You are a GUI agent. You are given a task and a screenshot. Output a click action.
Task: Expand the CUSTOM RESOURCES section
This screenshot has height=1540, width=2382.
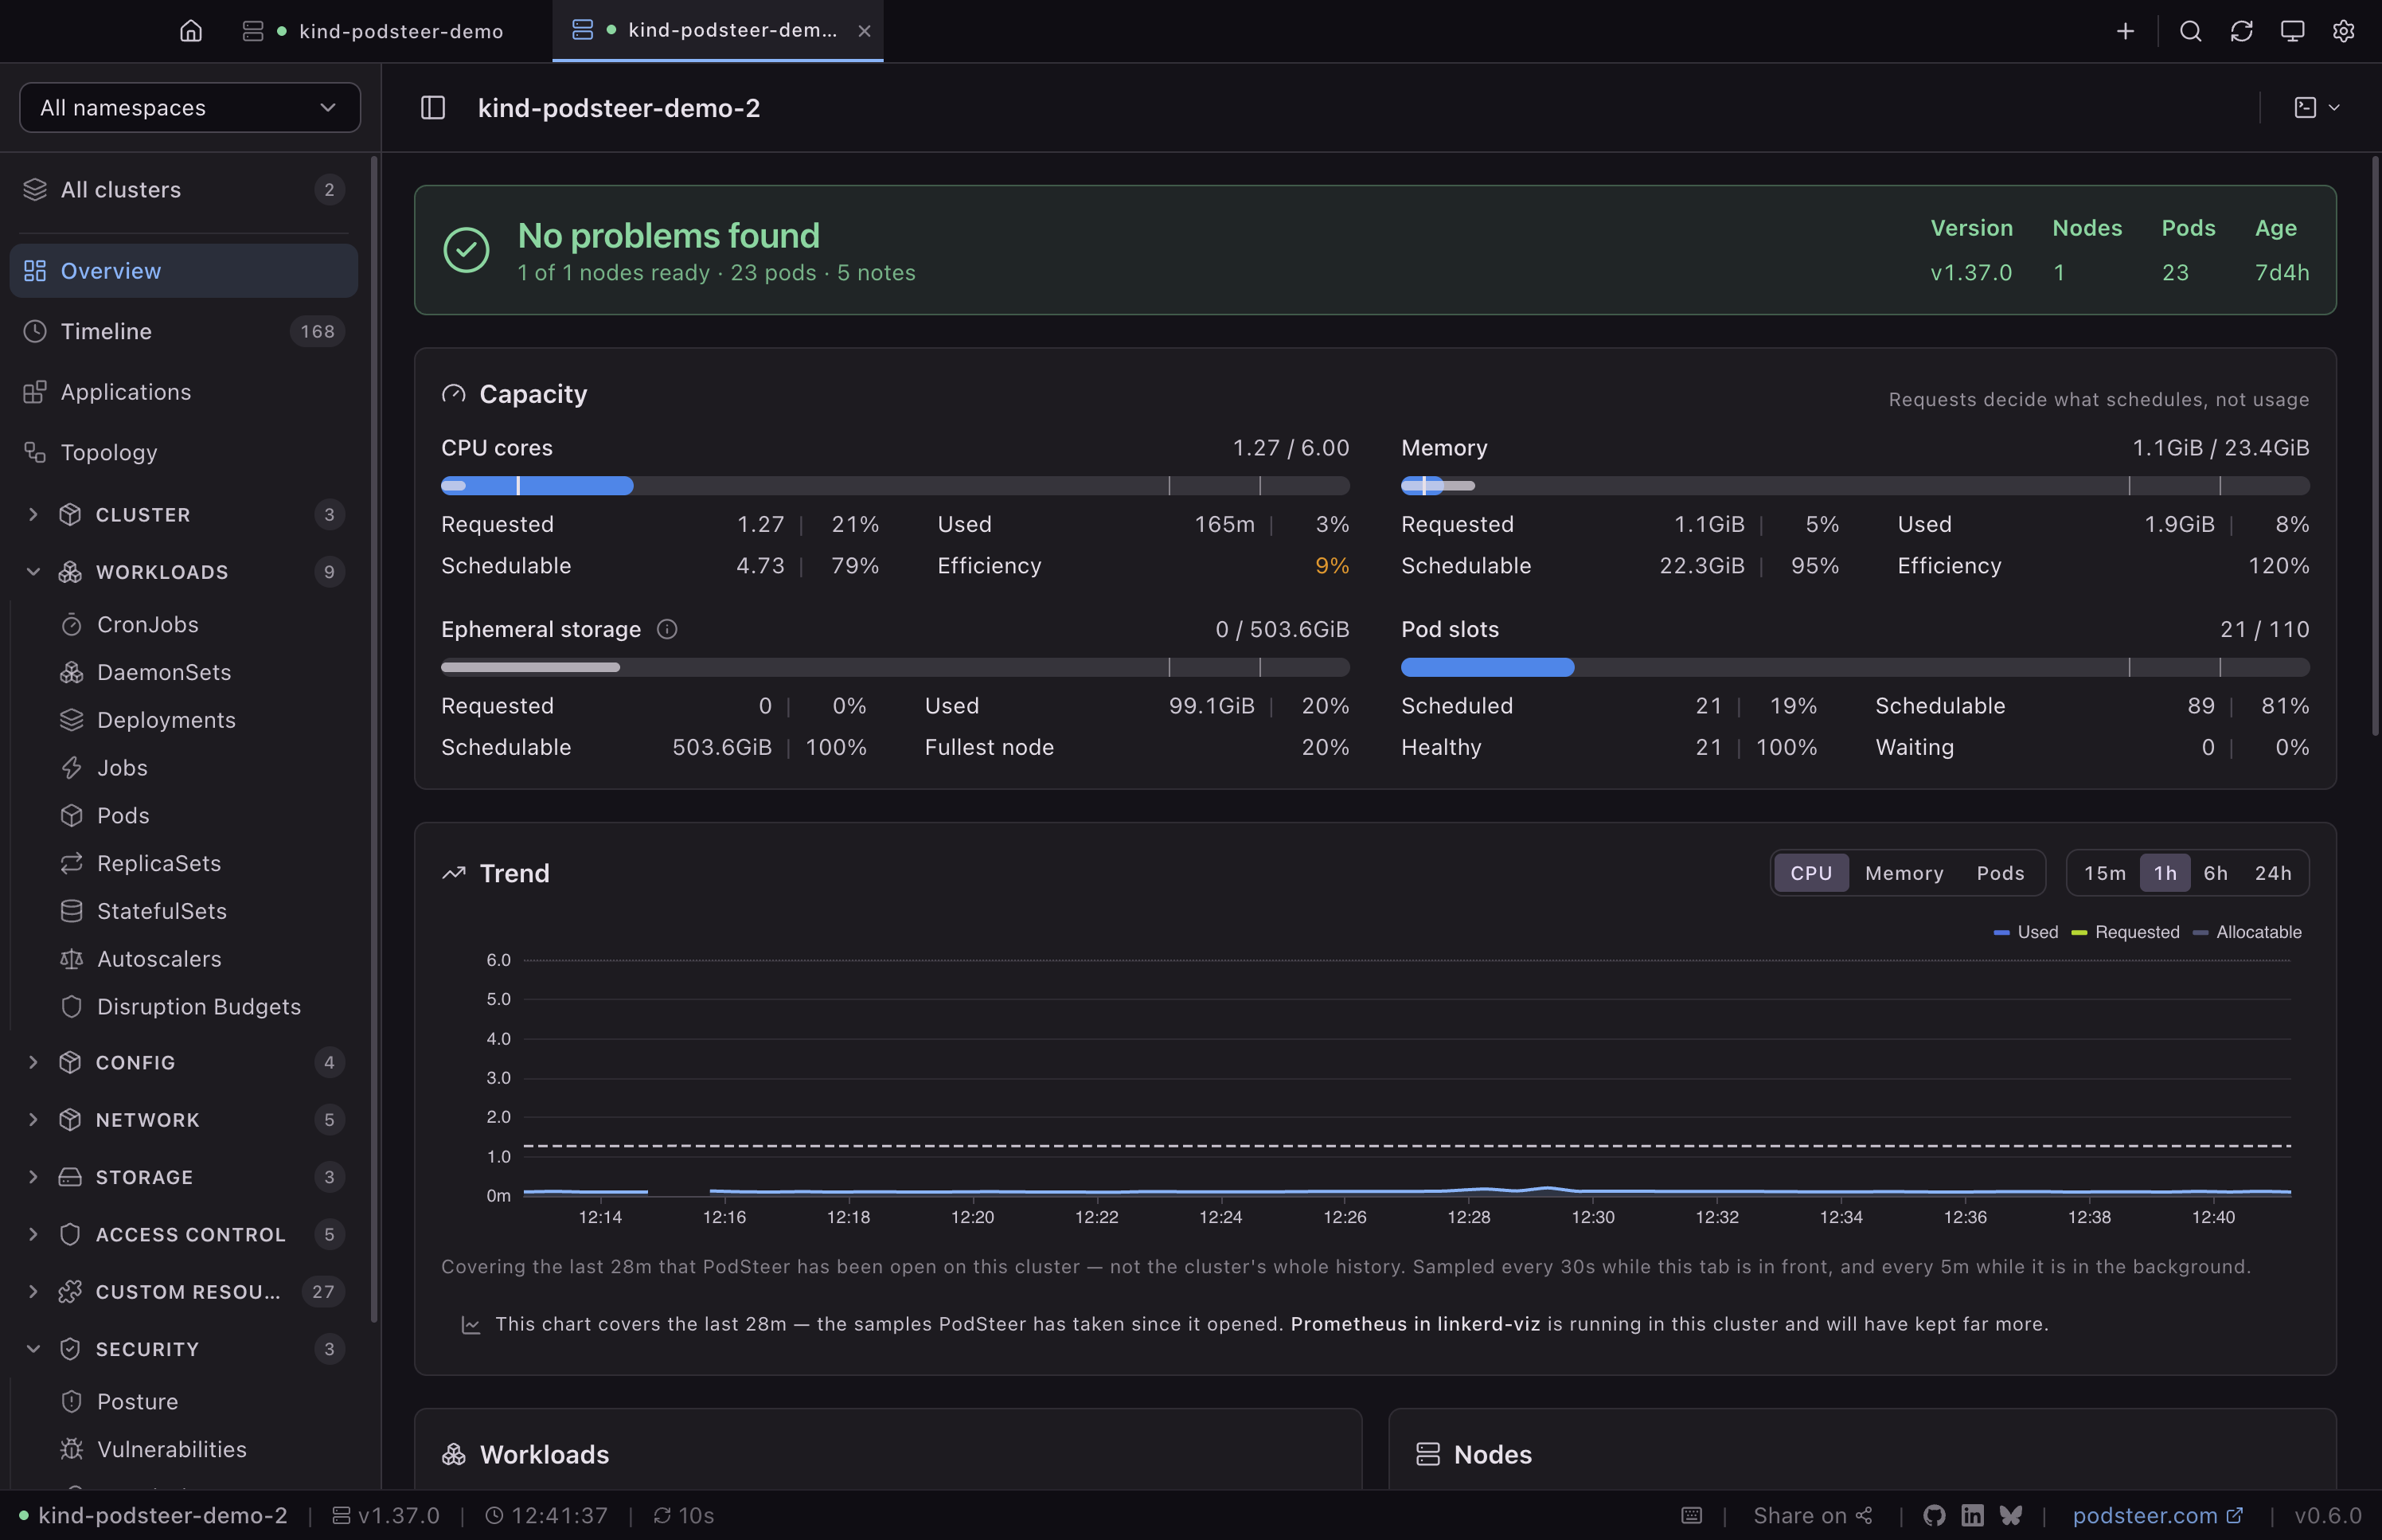[183, 1292]
